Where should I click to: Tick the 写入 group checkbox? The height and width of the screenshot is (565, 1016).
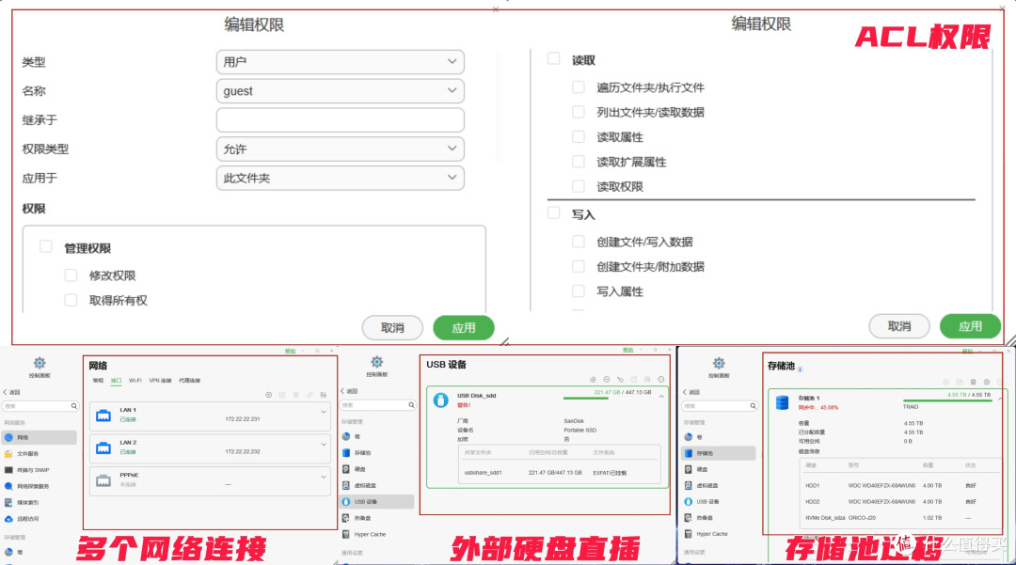553,212
